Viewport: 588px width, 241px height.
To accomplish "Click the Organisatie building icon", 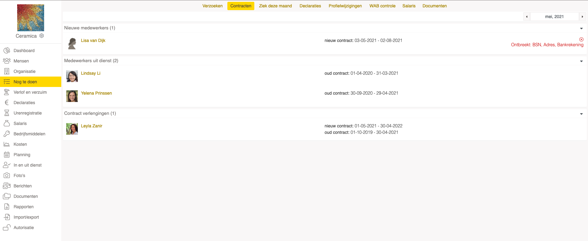I will (x=7, y=71).
